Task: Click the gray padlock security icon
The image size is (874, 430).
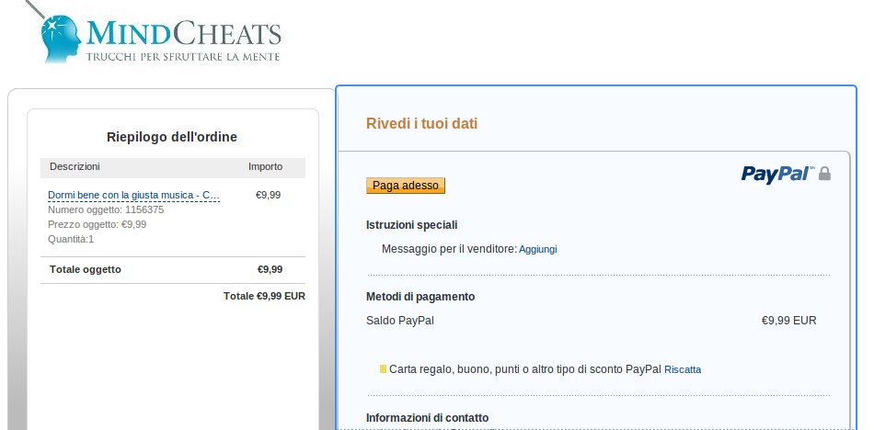Action: click(824, 174)
